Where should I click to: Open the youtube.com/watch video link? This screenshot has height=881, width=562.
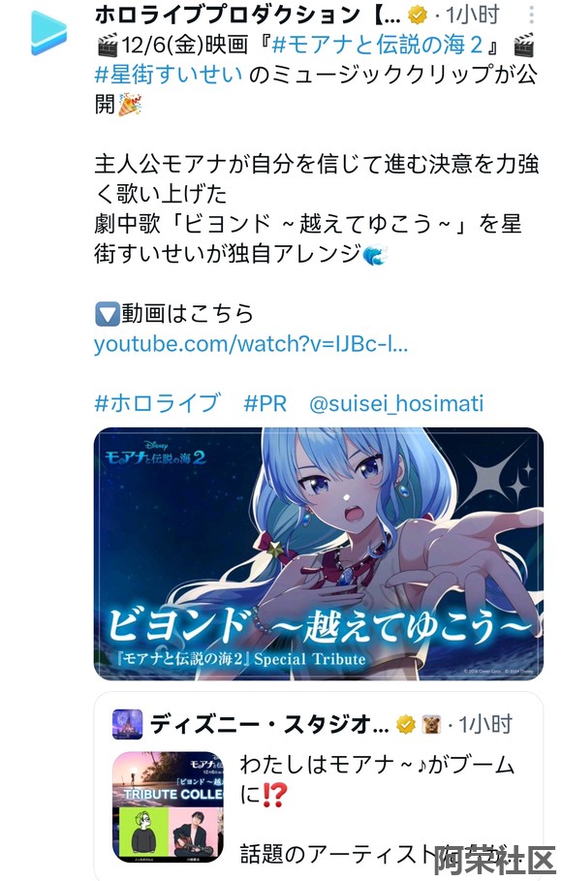tap(251, 343)
